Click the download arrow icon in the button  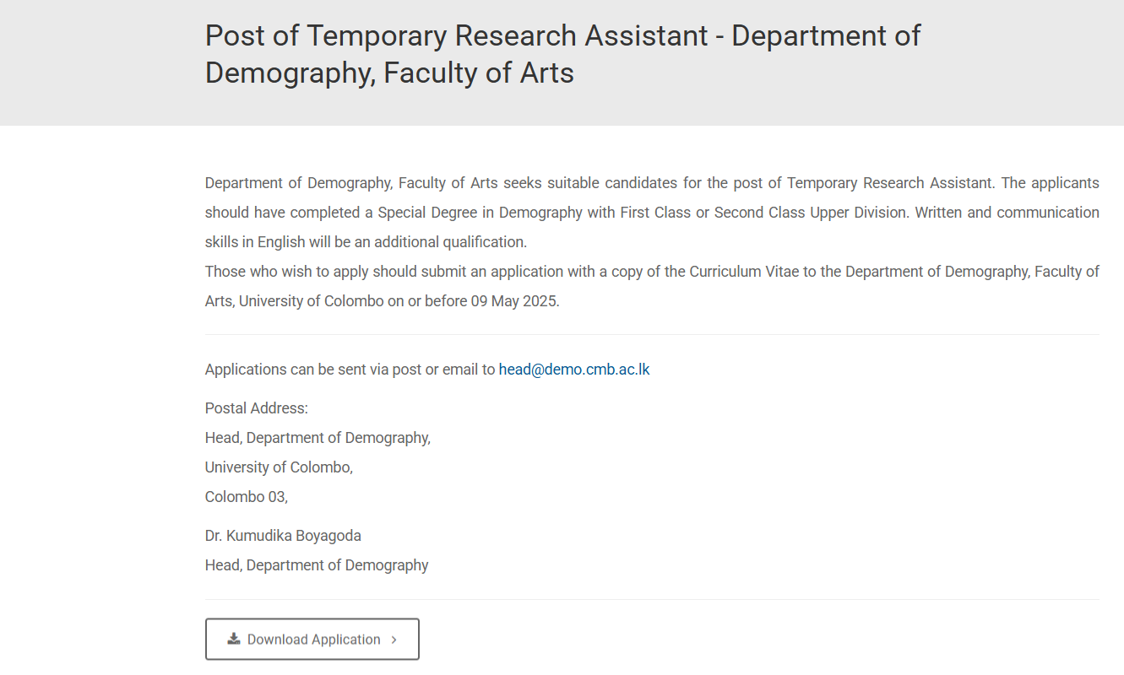point(234,639)
